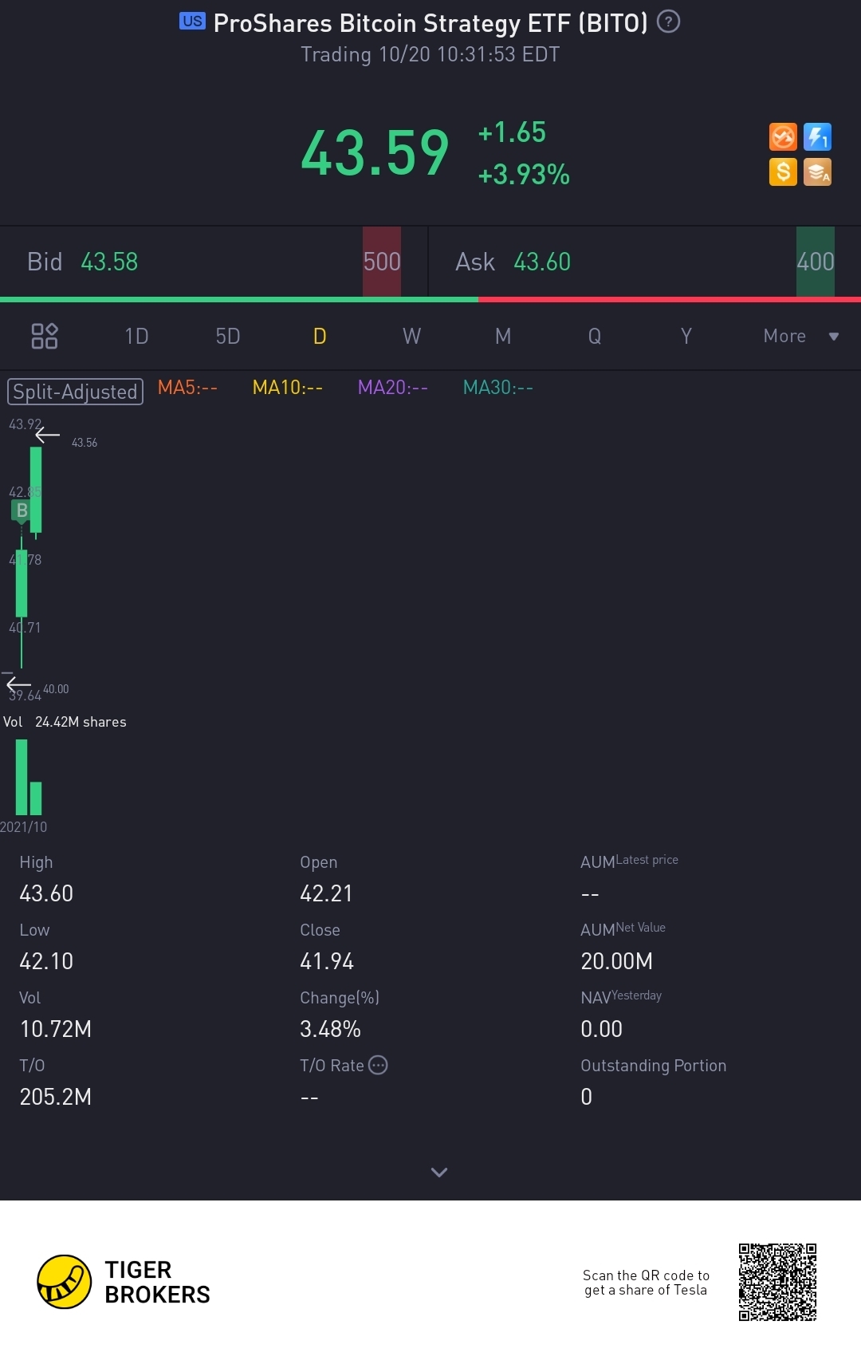
Task: Tap the orange chart badge icon
Action: click(x=783, y=137)
